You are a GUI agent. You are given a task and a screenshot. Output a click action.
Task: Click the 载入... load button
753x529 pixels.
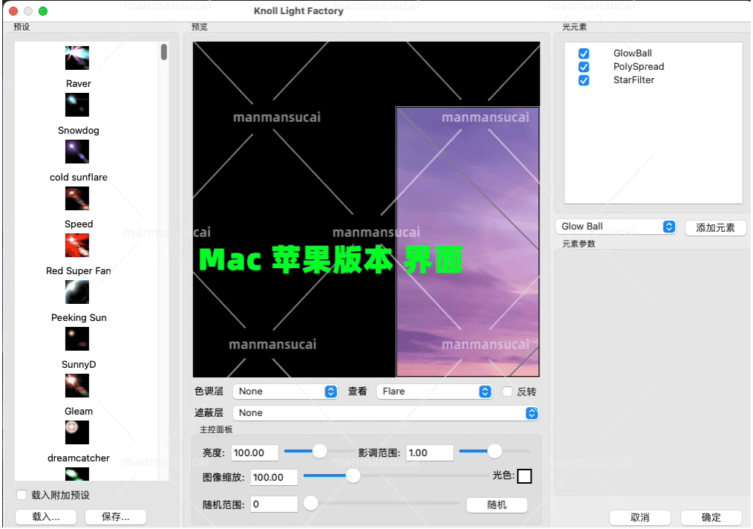pos(46,517)
